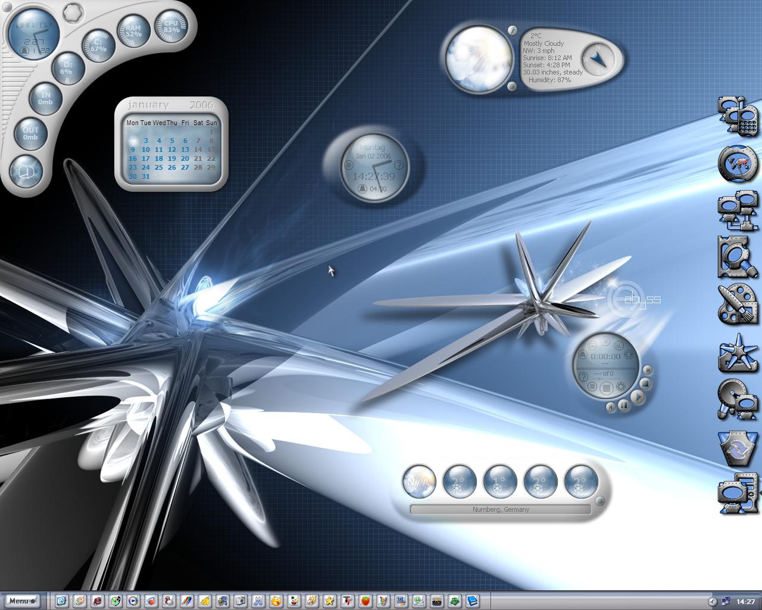Open the Menu button on the taskbar
This screenshot has width=762, height=610.
(x=23, y=601)
